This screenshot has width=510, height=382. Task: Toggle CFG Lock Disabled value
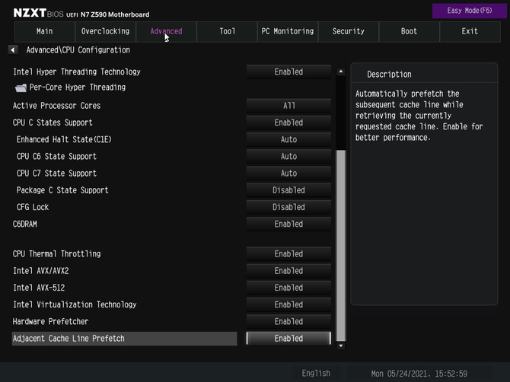point(288,207)
